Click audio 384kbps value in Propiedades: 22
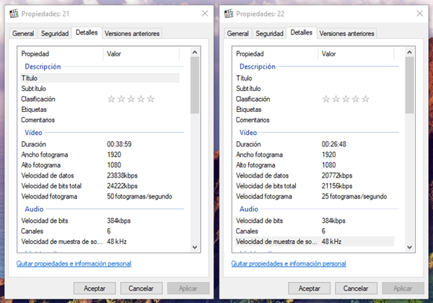Viewport: 433px width, 303px height. click(333, 221)
